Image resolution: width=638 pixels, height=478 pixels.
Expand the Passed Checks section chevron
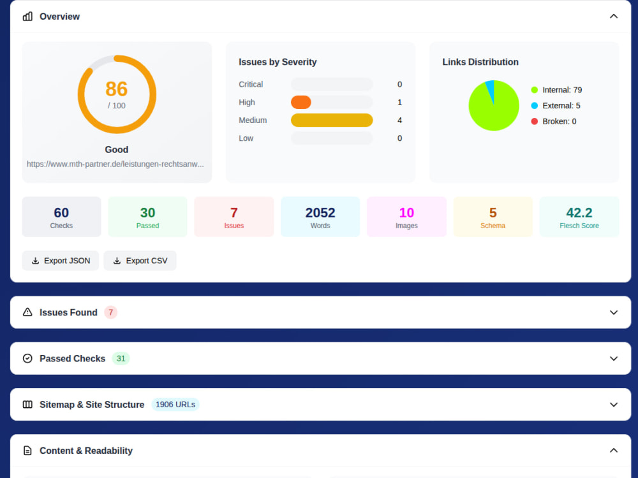(x=614, y=358)
